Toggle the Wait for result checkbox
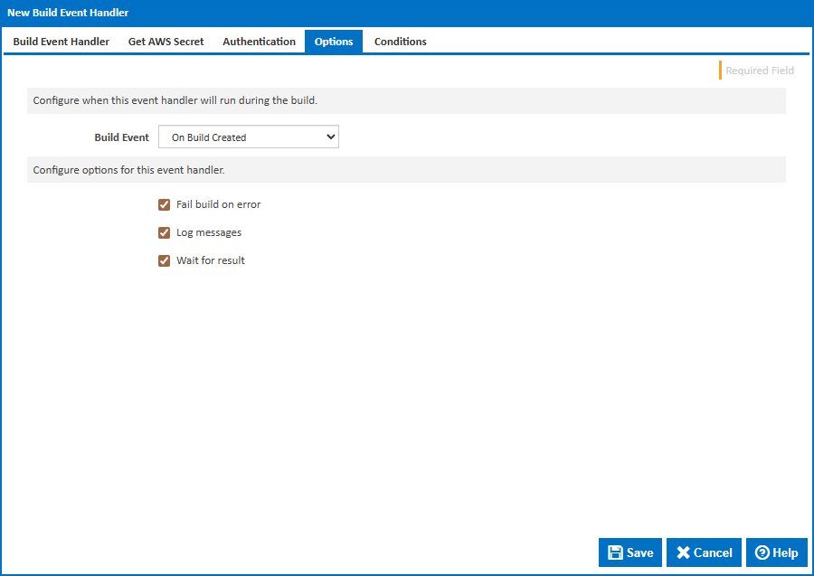Viewport: 814px width, 576px height. (165, 260)
